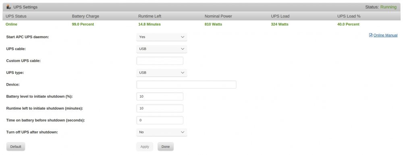Select the '40.0 Percent' load value

348,24
